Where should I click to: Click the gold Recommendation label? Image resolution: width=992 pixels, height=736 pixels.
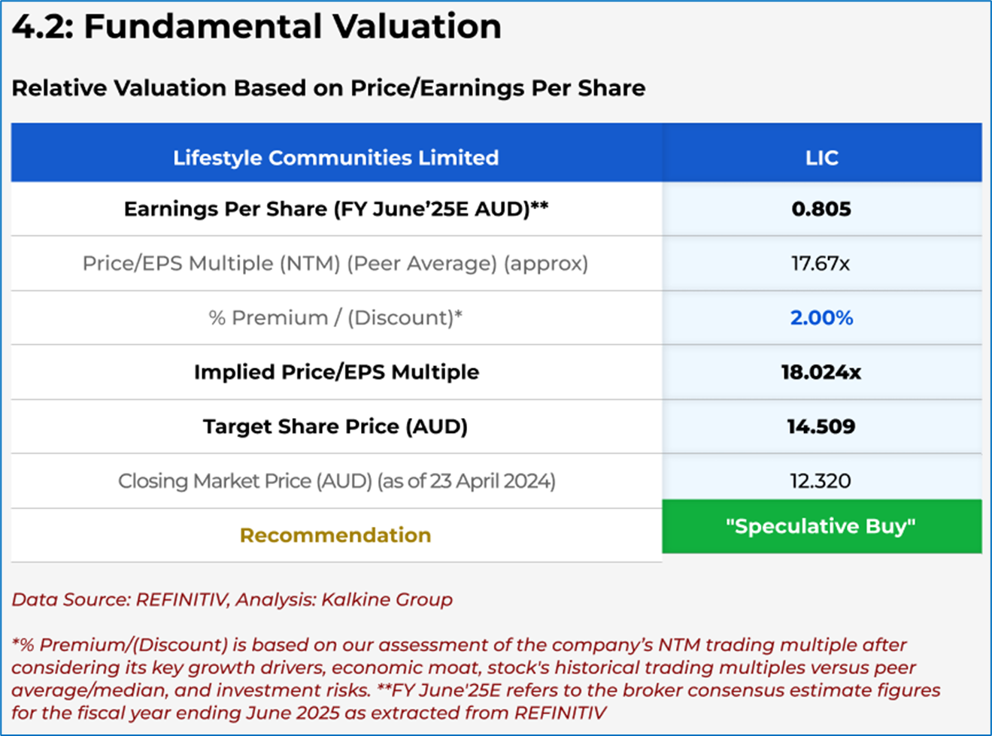point(335,535)
